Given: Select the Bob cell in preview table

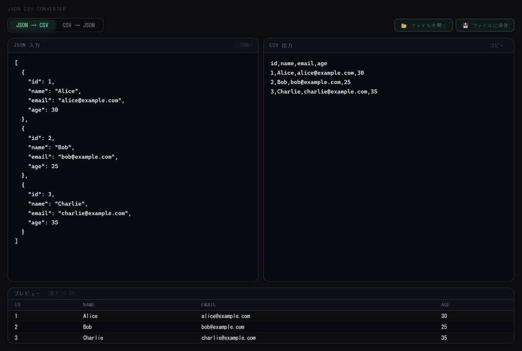Looking at the screenshot, I should tap(87, 327).
